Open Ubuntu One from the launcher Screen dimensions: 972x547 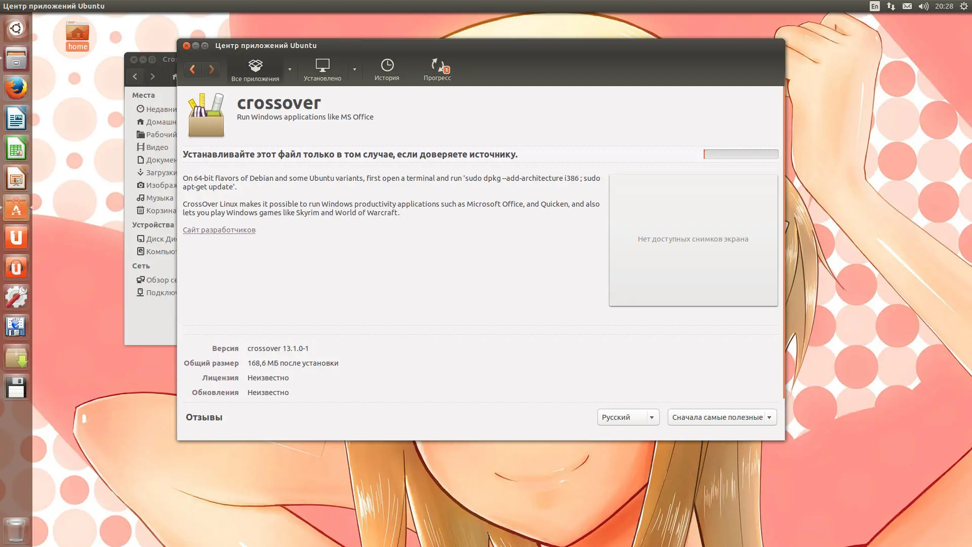[16, 238]
